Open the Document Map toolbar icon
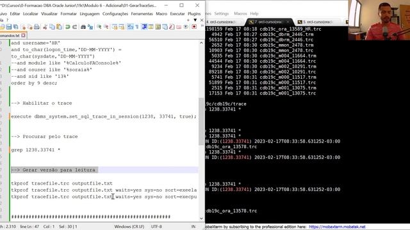Viewport: 410px width, 230px height. coord(158,27)
